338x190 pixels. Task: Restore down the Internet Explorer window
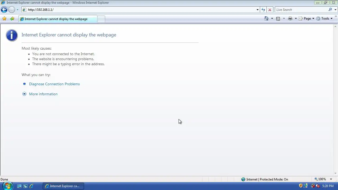pos(326,3)
